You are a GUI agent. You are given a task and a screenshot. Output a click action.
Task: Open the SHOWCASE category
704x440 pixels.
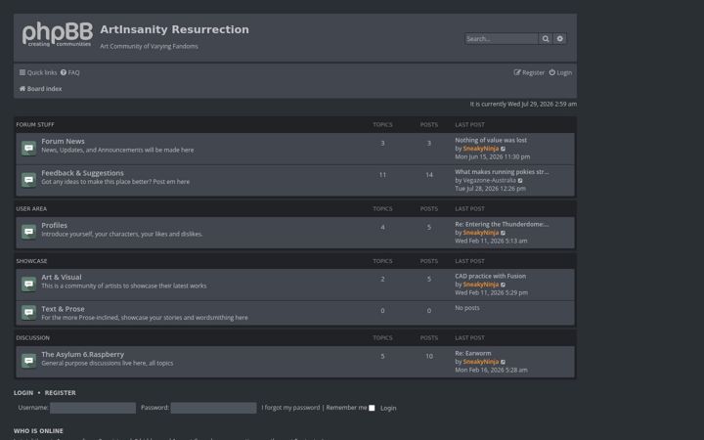click(31, 261)
